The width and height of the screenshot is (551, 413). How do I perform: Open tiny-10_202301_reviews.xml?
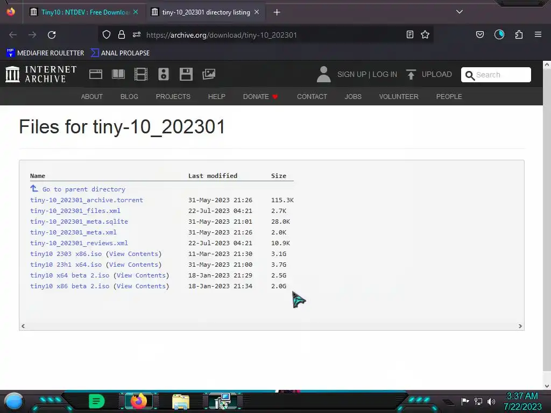pyautogui.click(x=79, y=243)
